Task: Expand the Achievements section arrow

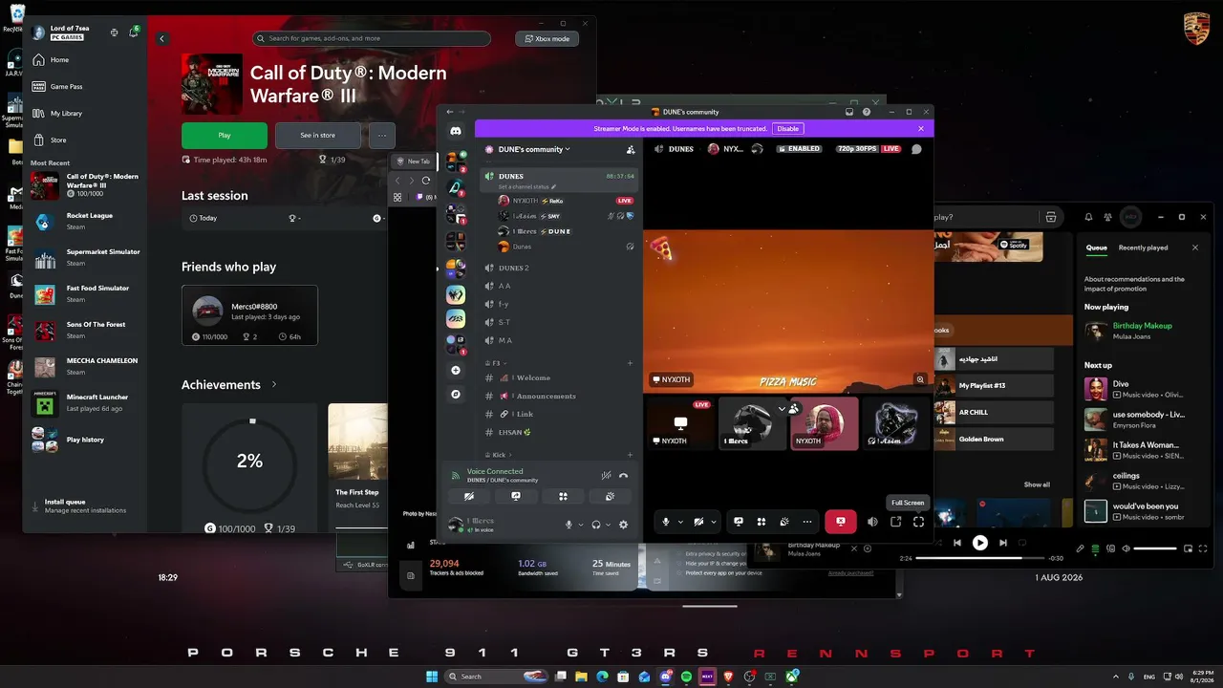Action: coord(274,384)
